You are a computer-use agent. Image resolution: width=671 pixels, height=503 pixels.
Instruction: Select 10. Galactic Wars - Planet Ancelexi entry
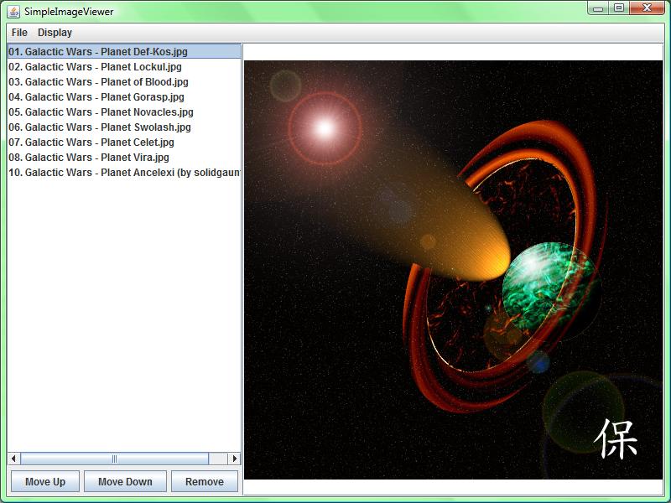tap(124, 173)
